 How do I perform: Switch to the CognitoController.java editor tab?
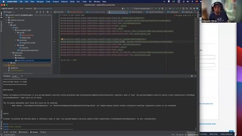pos(155,12)
